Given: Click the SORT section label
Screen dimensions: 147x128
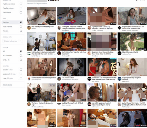Looking at the screenshot, I should tap(4, 19).
